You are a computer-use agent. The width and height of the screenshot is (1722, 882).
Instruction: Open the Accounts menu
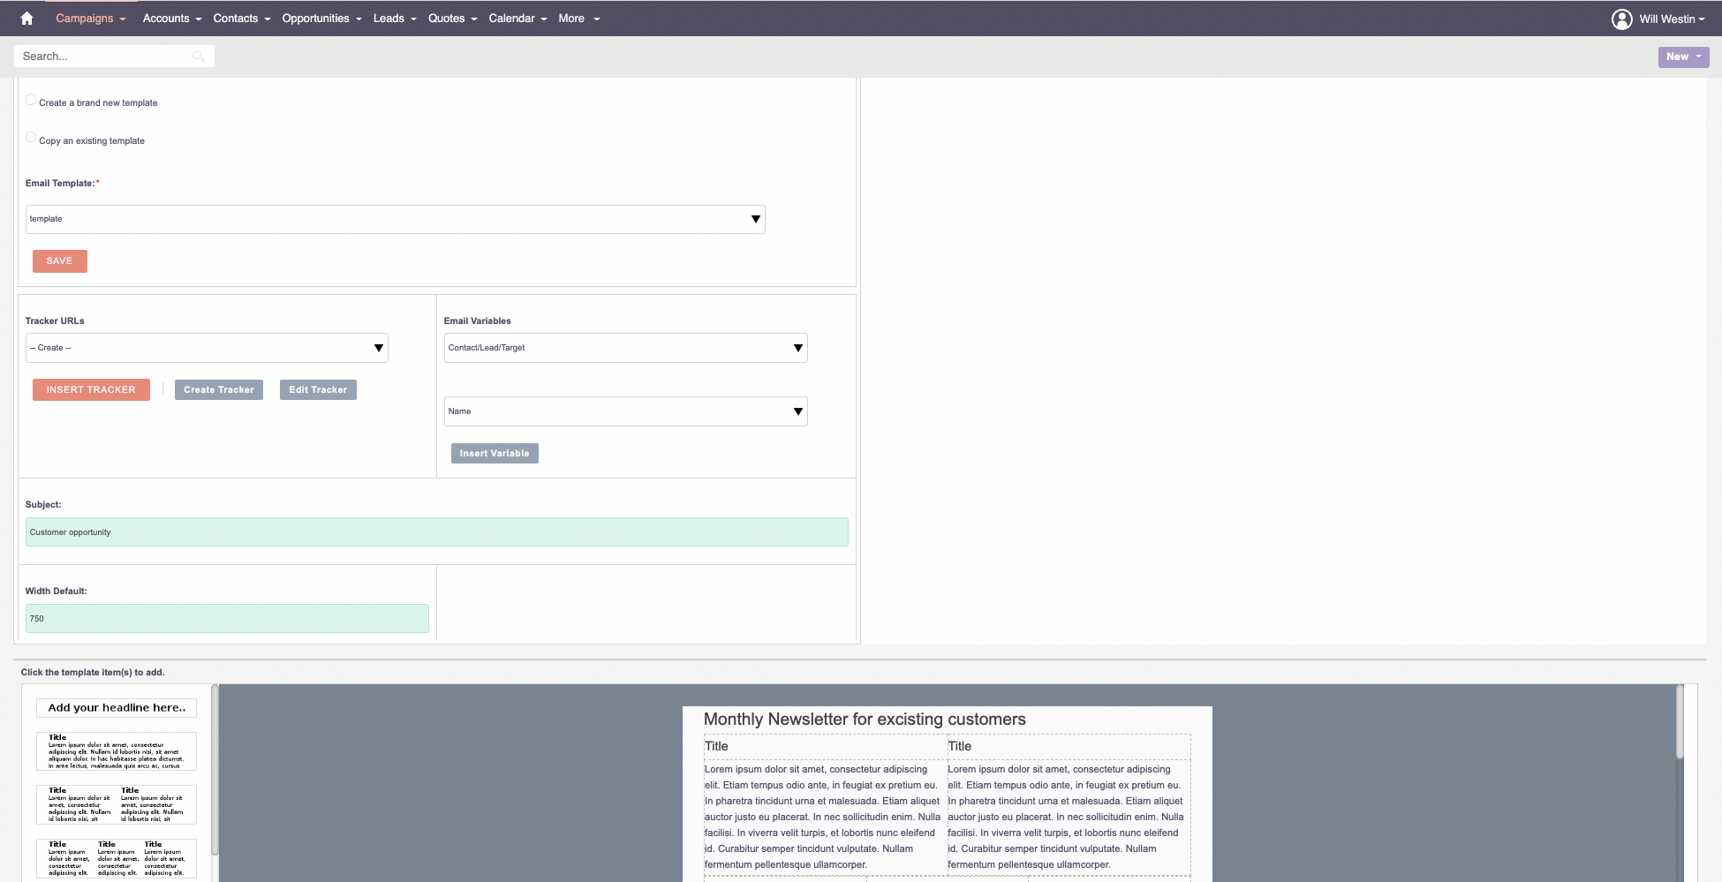tap(172, 18)
